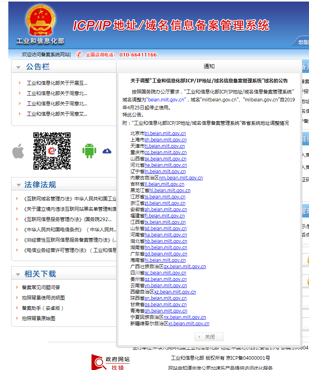Click the 京ICP备04000001号 footer text
Screen dimensions: 309x370
coord(248,358)
